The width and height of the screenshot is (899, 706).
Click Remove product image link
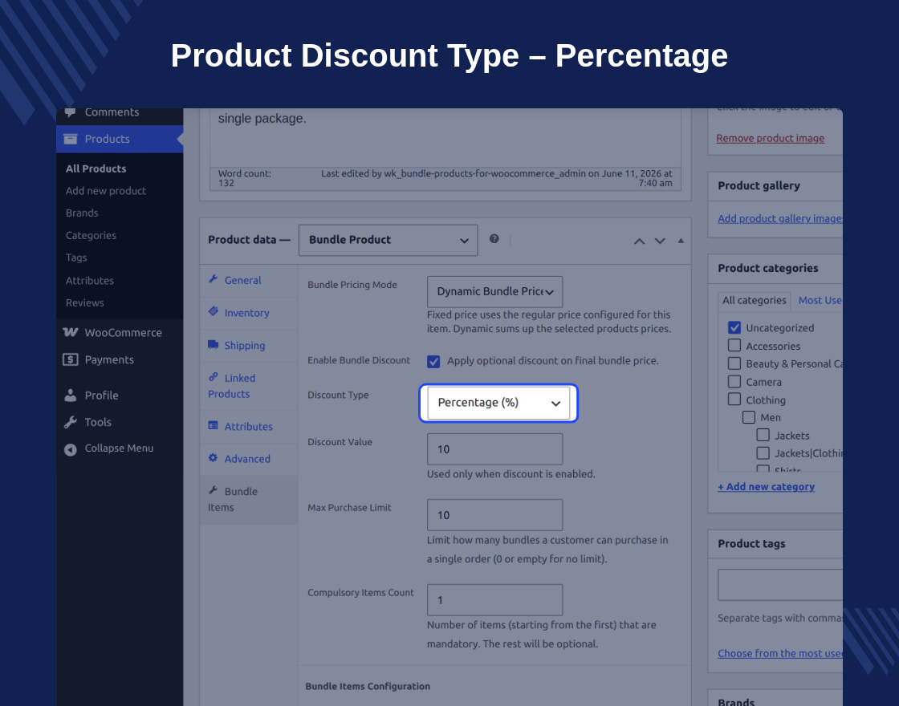click(770, 138)
